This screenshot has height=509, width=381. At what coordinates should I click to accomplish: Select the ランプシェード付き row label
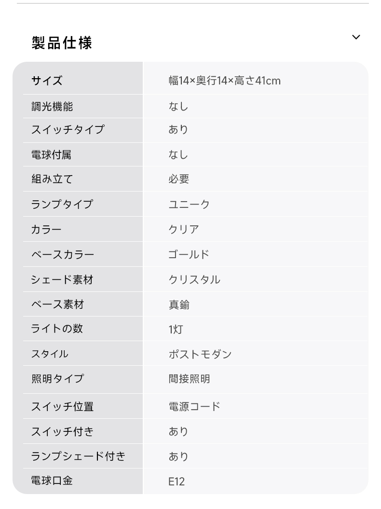pyautogui.click(x=78, y=456)
